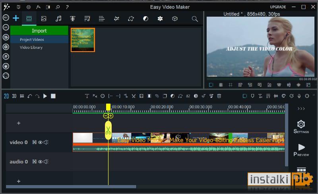
Task: Toggle audio 0 track visibility eye
Action: [40, 161]
